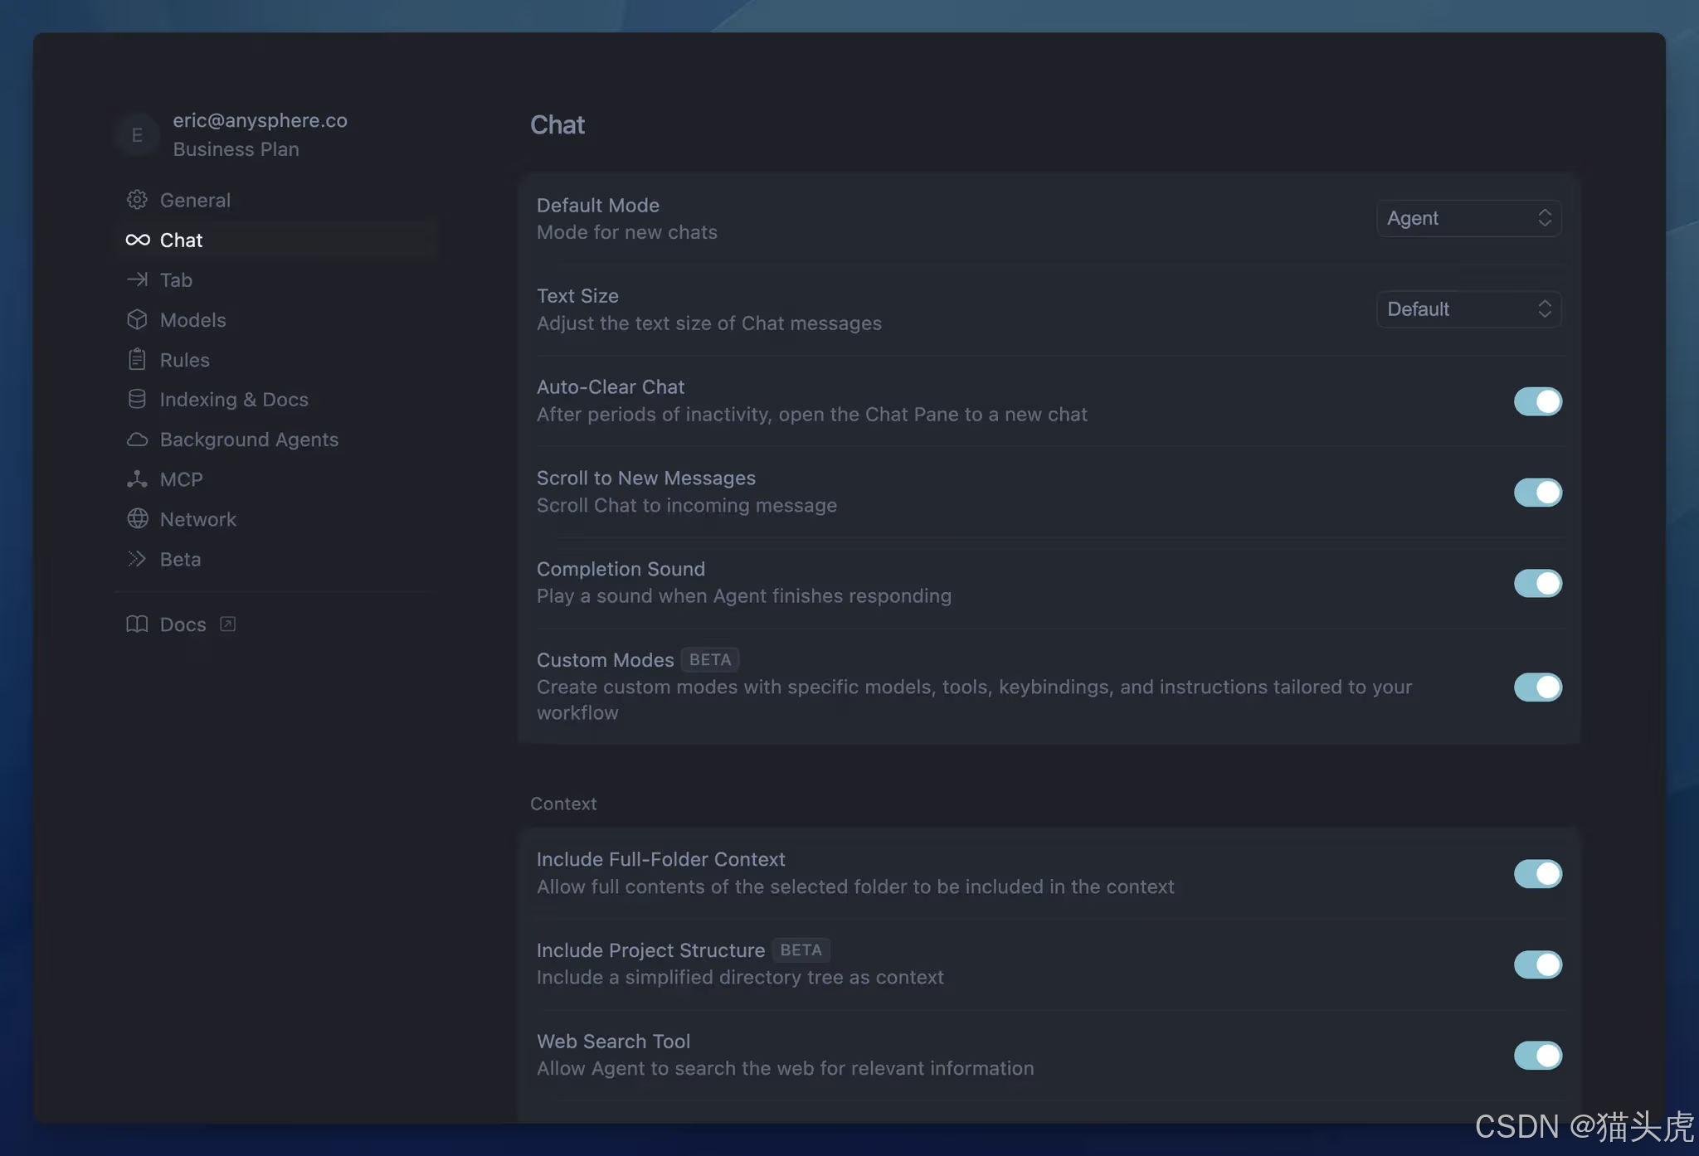Click the Rules clipboard icon
This screenshot has height=1156, width=1699.
137,359
